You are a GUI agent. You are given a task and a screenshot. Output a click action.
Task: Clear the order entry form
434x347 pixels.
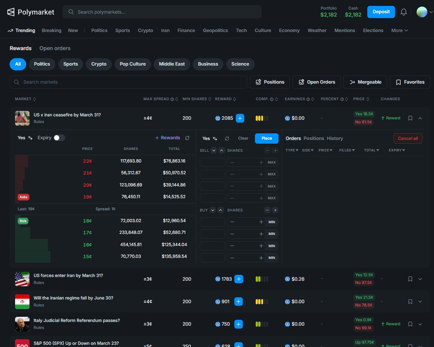point(243,139)
